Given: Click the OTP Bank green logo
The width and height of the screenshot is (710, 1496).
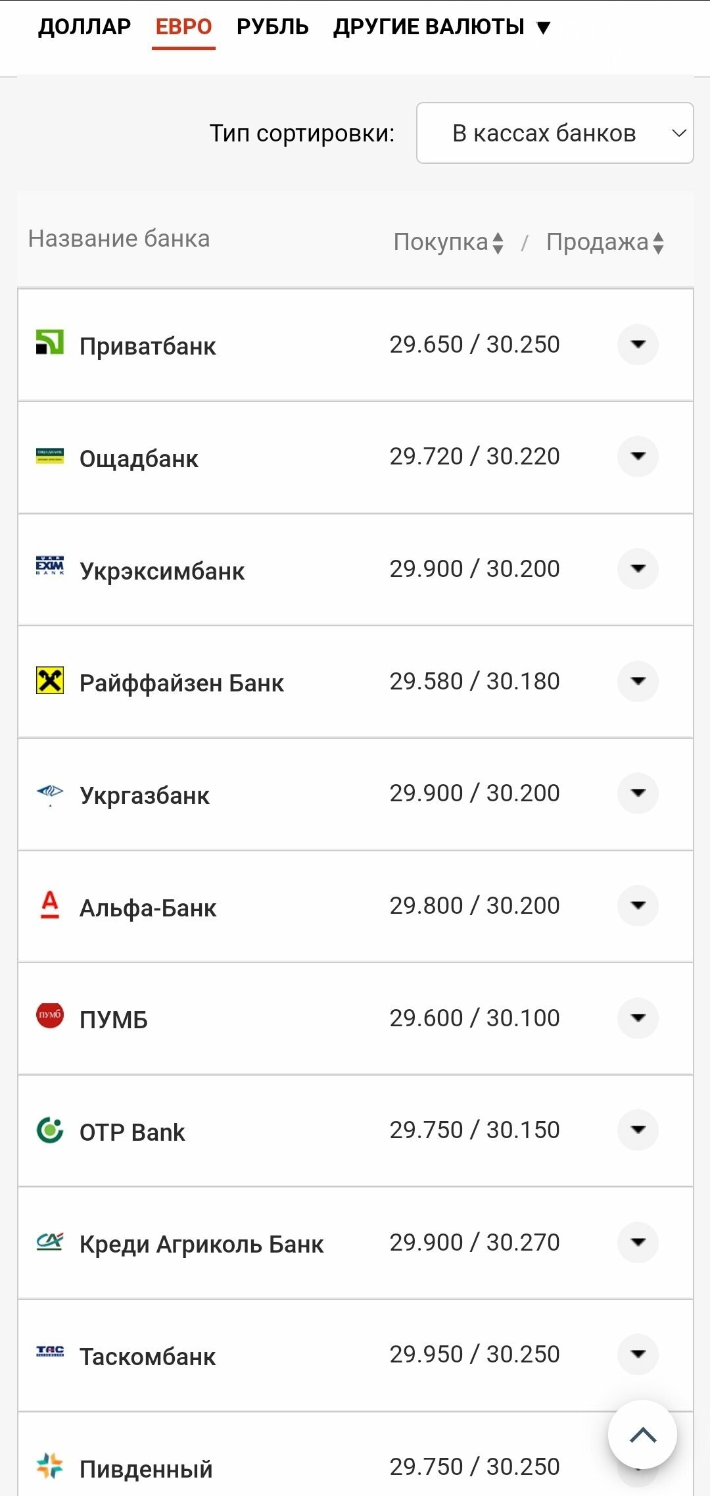Looking at the screenshot, I should (50, 1130).
